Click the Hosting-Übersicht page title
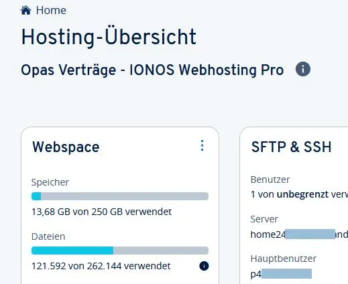The width and height of the screenshot is (348, 284). click(109, 37)
